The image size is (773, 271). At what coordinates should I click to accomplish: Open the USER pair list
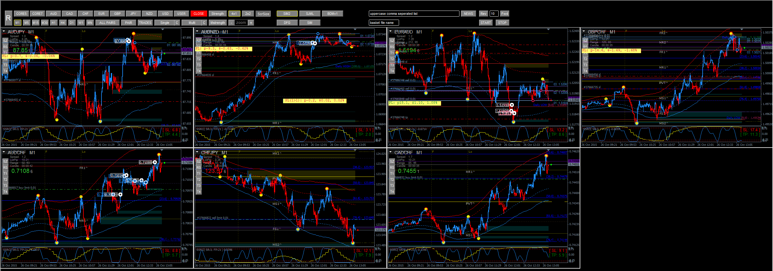(181, 14)
